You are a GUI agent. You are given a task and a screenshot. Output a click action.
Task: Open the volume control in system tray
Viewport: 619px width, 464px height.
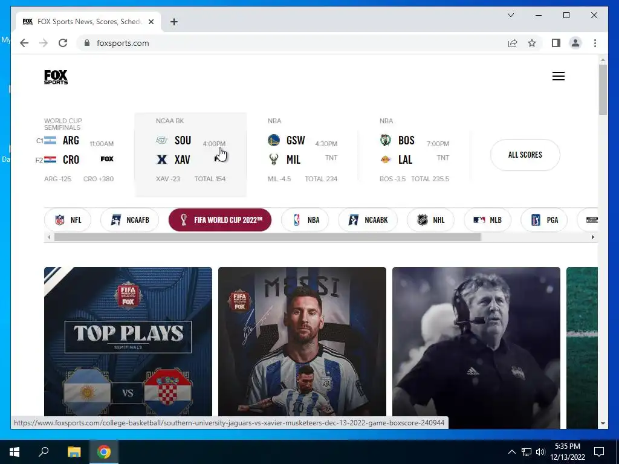point(540,452)
